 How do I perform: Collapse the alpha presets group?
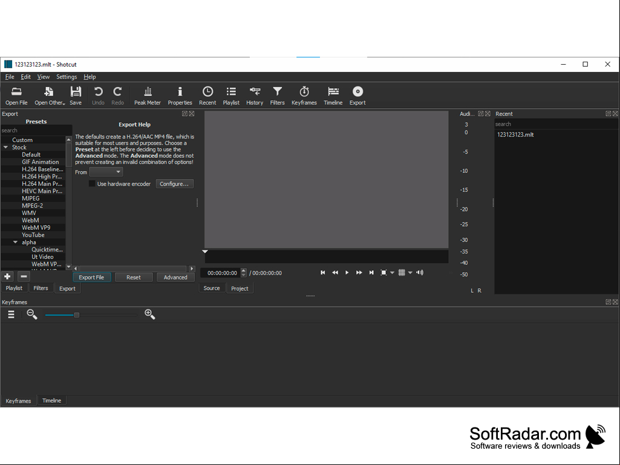[15, 242]
